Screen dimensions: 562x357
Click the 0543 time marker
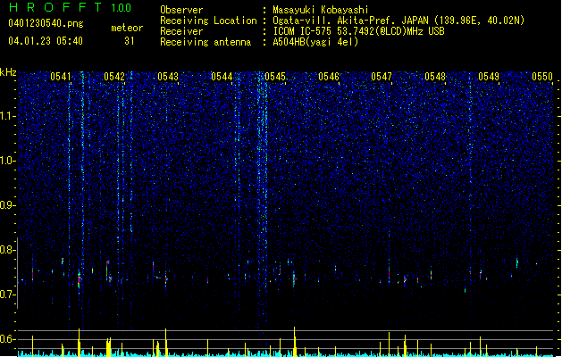point(168,77)
